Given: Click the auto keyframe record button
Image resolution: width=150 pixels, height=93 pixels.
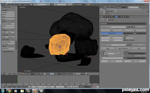Looking at the screenshot, I should [x=93, y=87].
